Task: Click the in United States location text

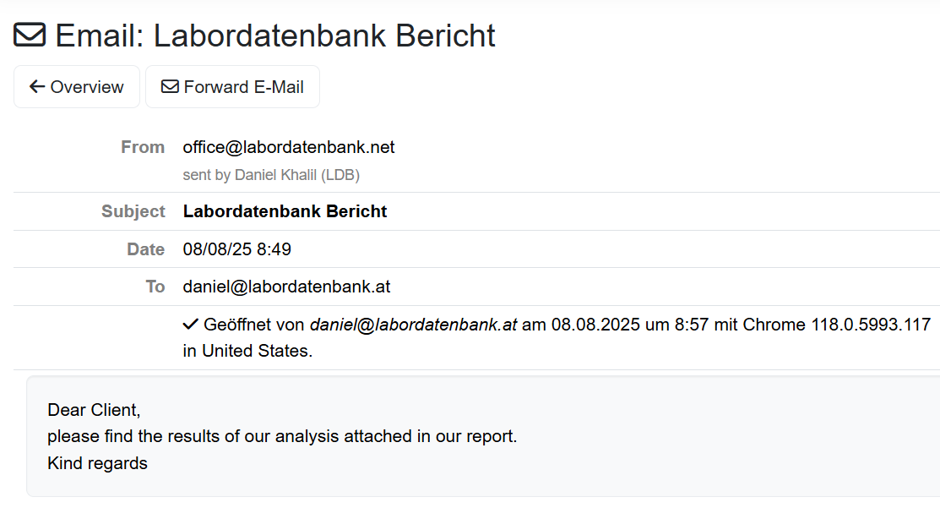Action: tap(247, 351)
